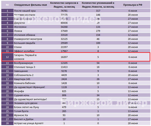The image size is (151, 126).
Task: Select the 'Иллюзия обмана' film title
Action: 24,35
